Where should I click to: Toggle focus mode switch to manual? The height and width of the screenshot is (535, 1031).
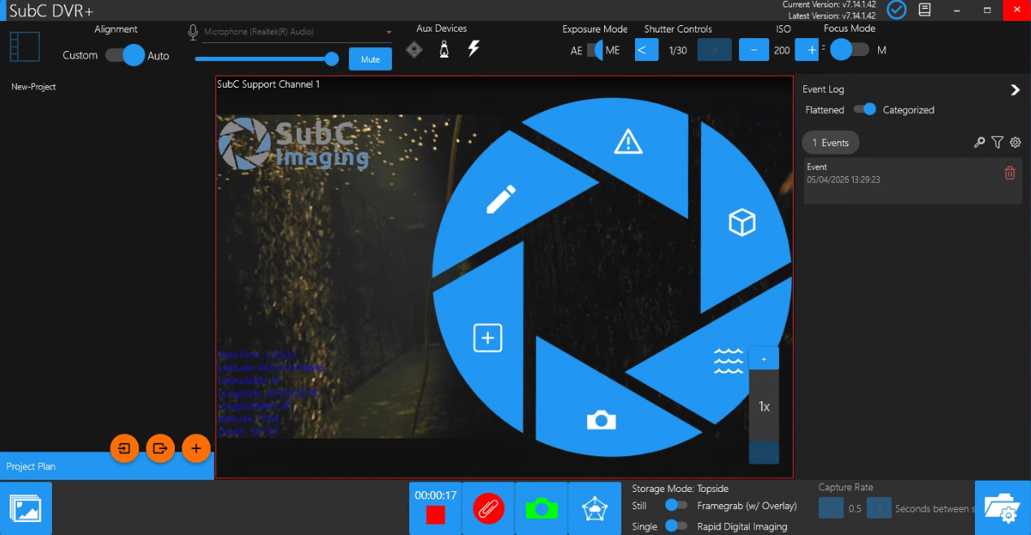(849, 50)
